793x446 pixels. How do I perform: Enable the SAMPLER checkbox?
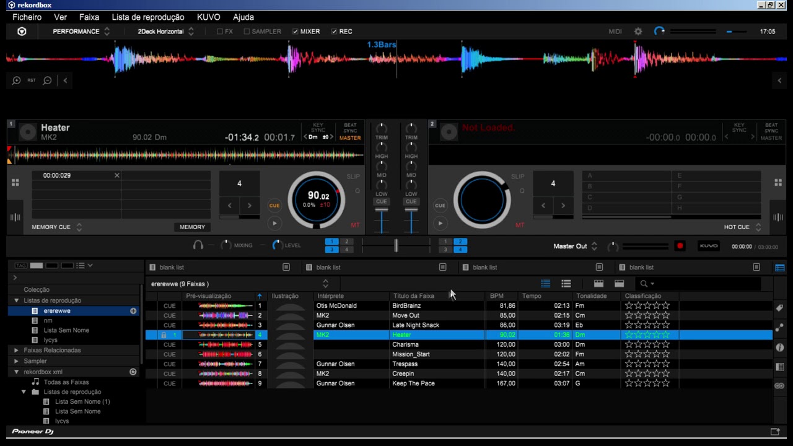[x=247, y=32]
